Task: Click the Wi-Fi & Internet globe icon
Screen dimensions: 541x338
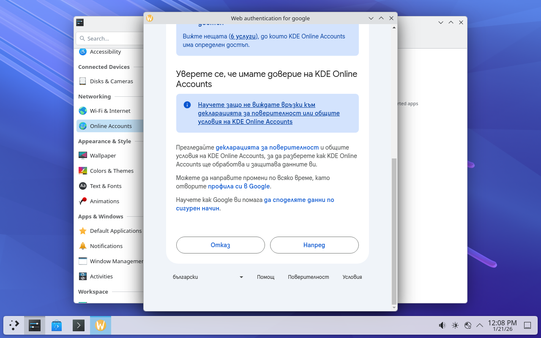Action: click(x=83, y=111)
